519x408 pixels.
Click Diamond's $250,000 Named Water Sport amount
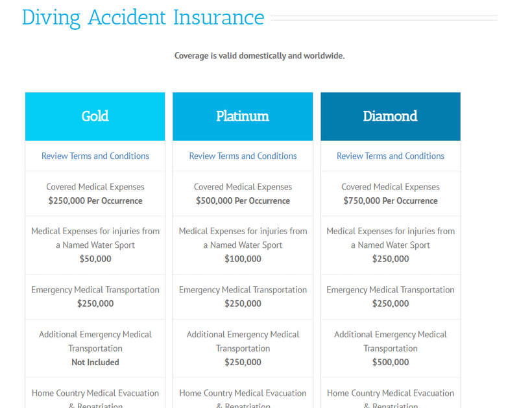(391, 259)
